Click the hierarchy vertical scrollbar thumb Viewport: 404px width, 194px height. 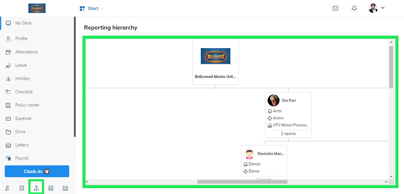(391, 67)
